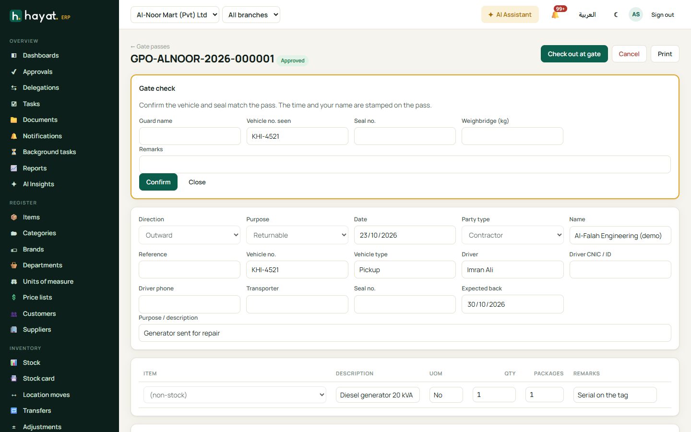Click the Items box icon

pyautogui.click(x=14, y=217)
